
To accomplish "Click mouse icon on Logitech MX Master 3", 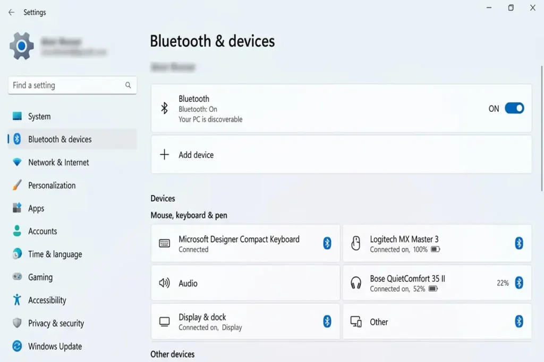I will [355, 243].
